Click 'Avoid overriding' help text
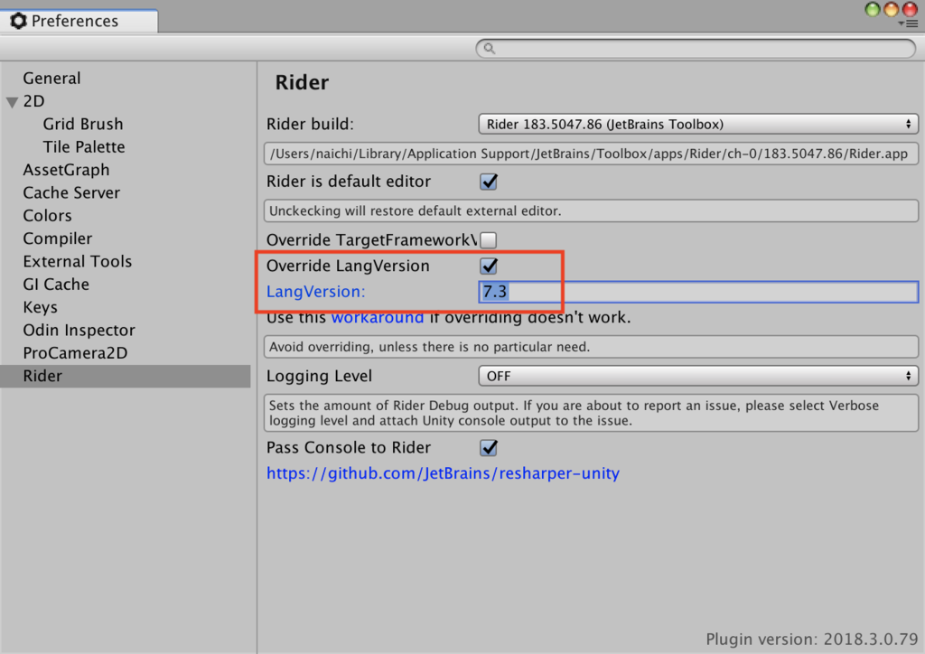The image size is (925, 654). pos(591,347)
